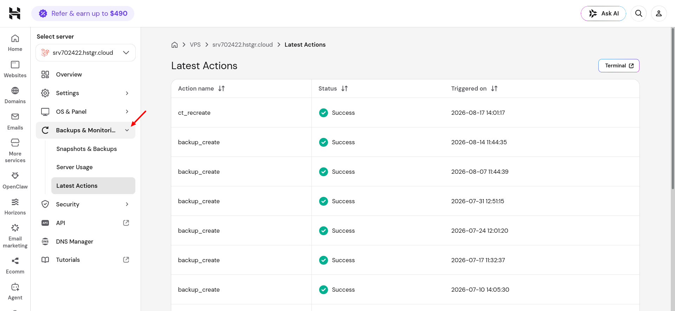Click the Select server label
This screenshot has width=675, height=311.
tap(55, 37)
